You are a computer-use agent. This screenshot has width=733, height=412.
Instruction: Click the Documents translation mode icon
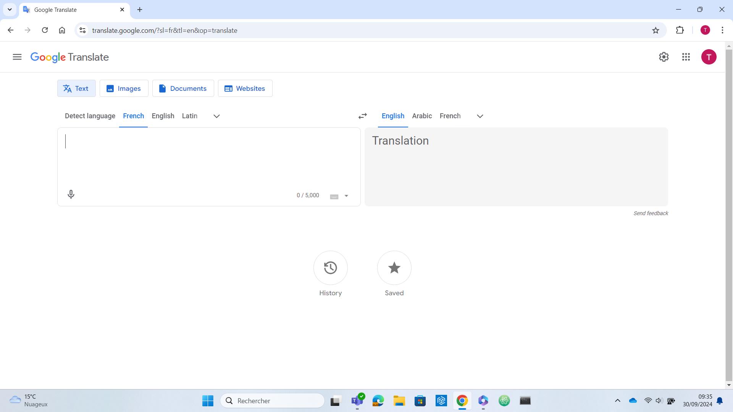163,88
